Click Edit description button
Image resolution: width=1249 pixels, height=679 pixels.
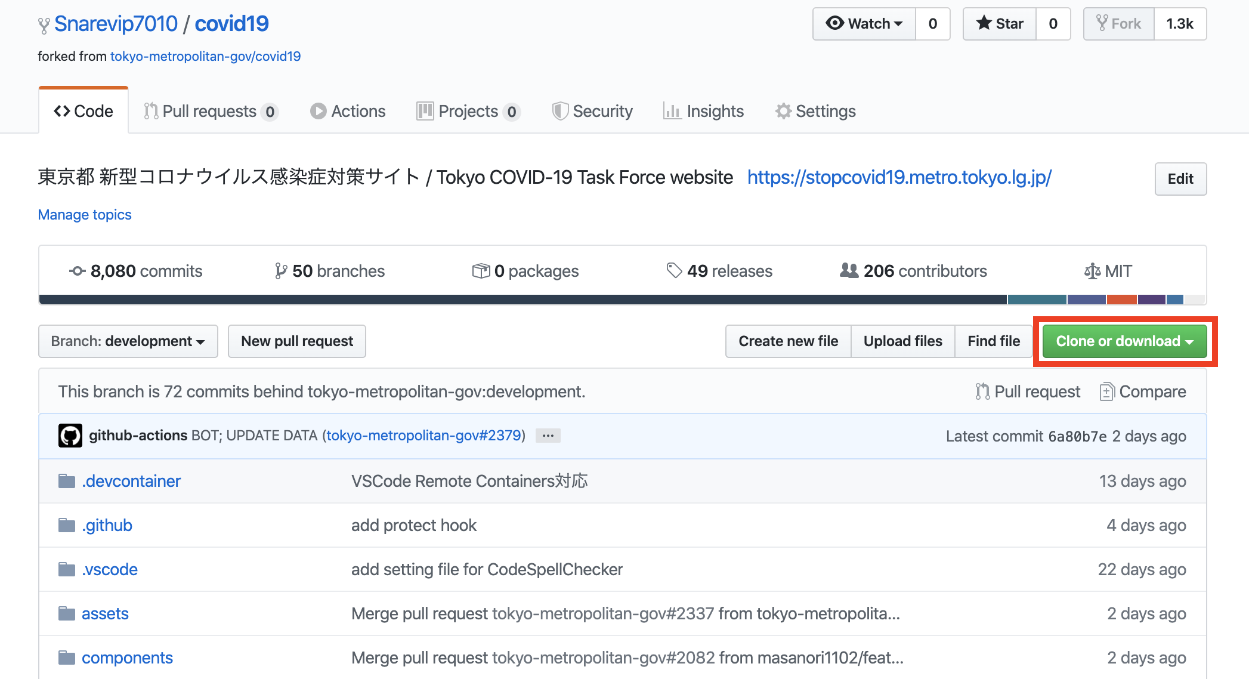(x=1180, y=179)
